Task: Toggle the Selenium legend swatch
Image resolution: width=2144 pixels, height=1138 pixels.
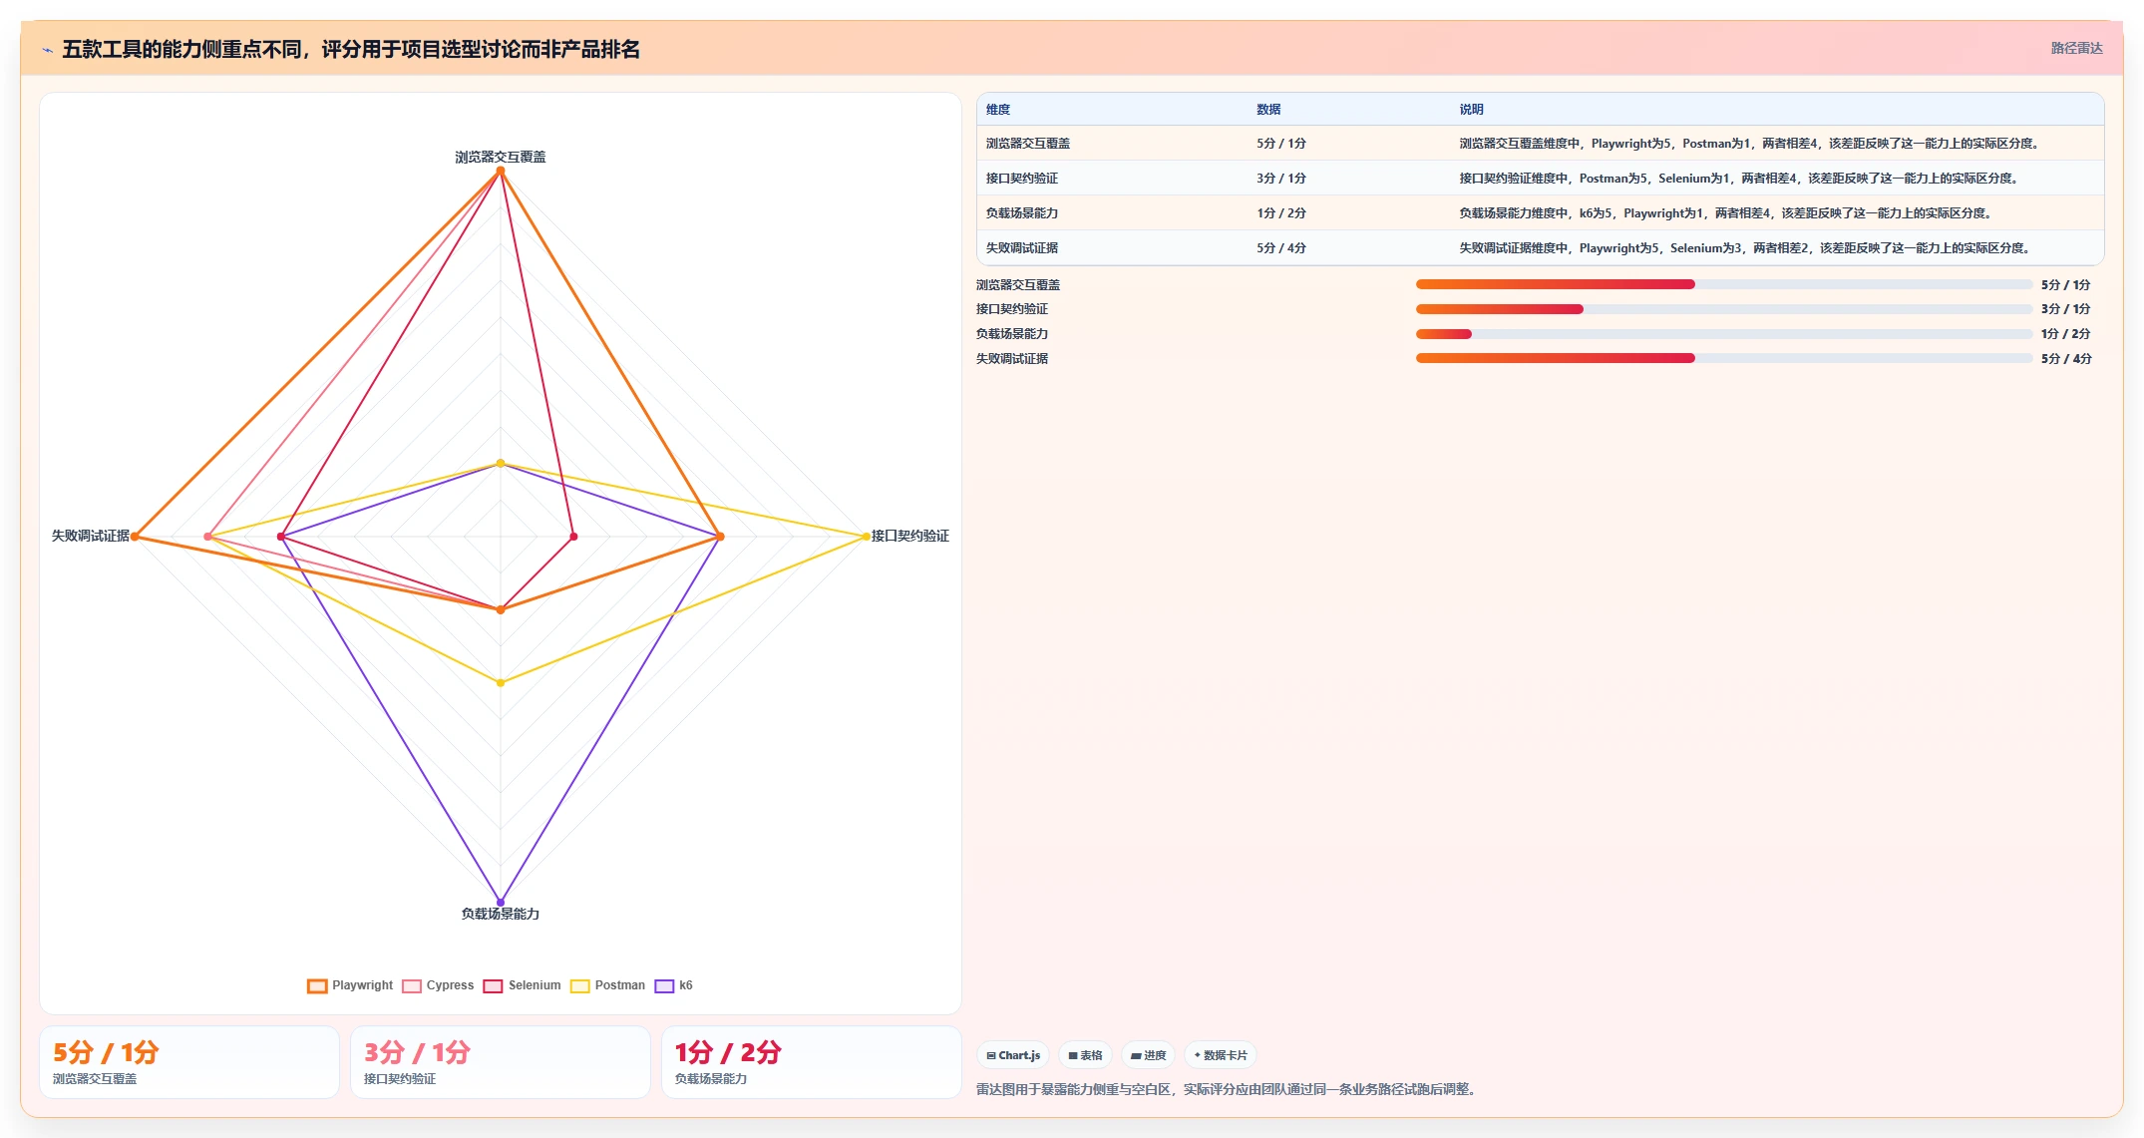Action: (x=493, y=985)
